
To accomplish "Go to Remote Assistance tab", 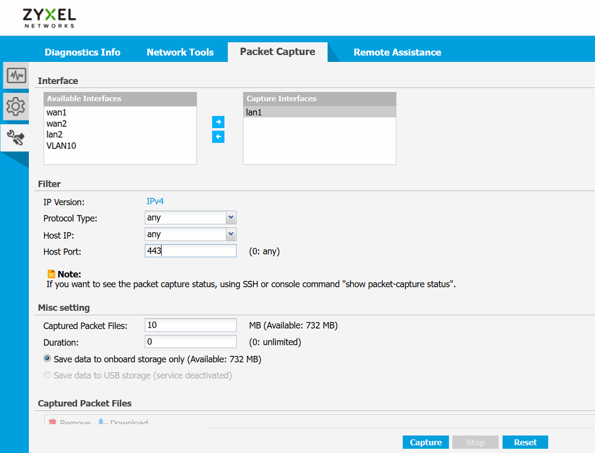I will click(397, 52).
